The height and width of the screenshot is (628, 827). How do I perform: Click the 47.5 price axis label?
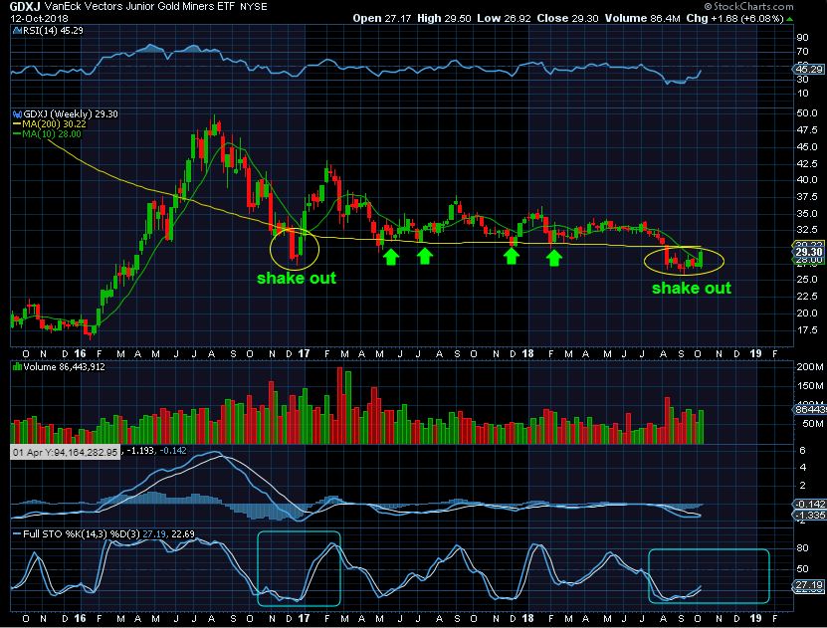(807, 130)
